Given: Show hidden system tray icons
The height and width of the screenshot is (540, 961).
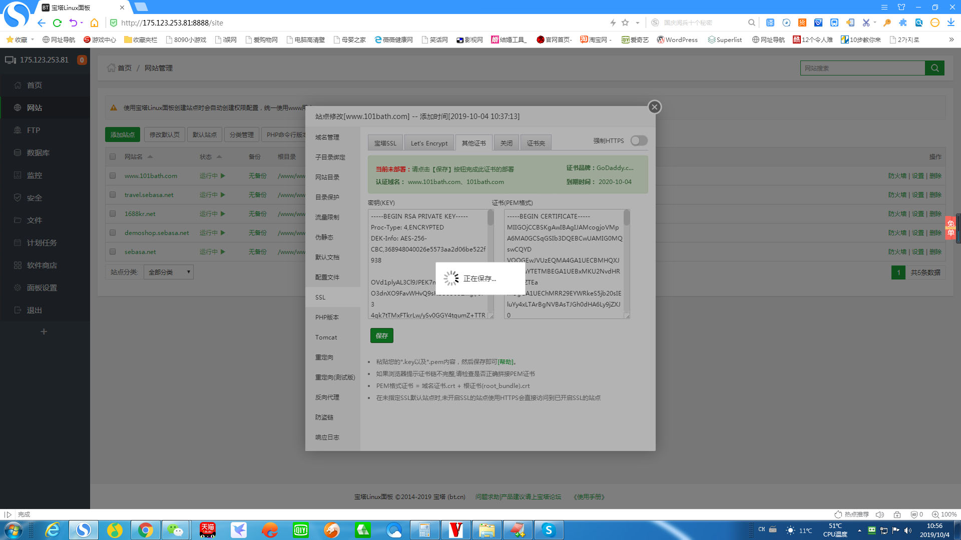Looking at the screenshot, I should coord(859,530).
